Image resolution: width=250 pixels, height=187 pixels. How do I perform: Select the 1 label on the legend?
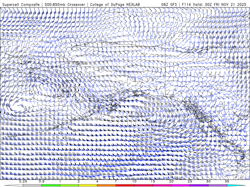tap(60, 181)
